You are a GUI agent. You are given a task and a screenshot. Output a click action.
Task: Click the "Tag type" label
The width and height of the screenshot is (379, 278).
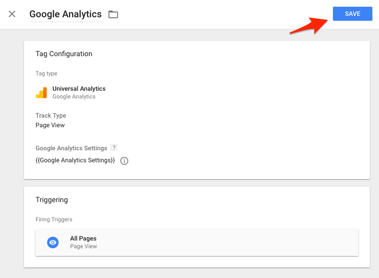pyautogui.click(x=46, y=73)
